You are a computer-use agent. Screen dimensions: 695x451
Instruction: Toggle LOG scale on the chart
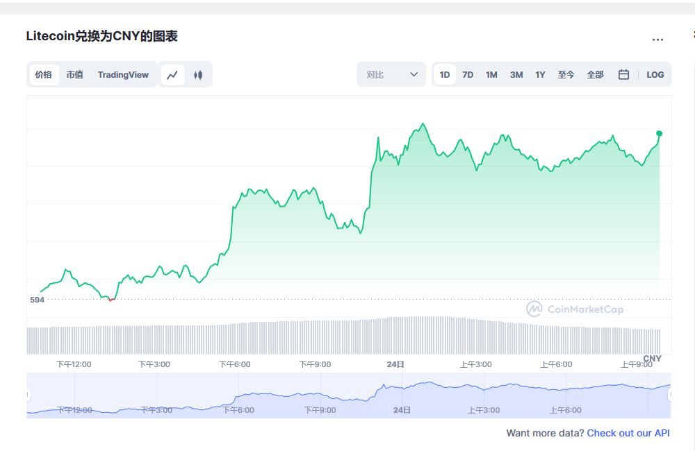click(655, 75)
